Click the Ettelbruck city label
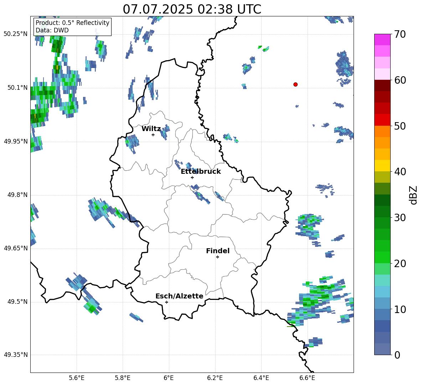Screen dimensions: 422x385 click(x=201, y=172)
